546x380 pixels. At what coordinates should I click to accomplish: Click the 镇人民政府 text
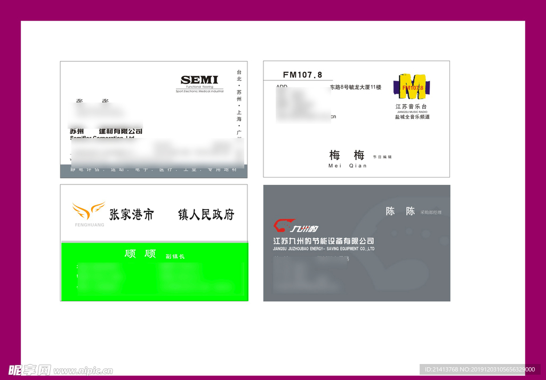point(206,215)
